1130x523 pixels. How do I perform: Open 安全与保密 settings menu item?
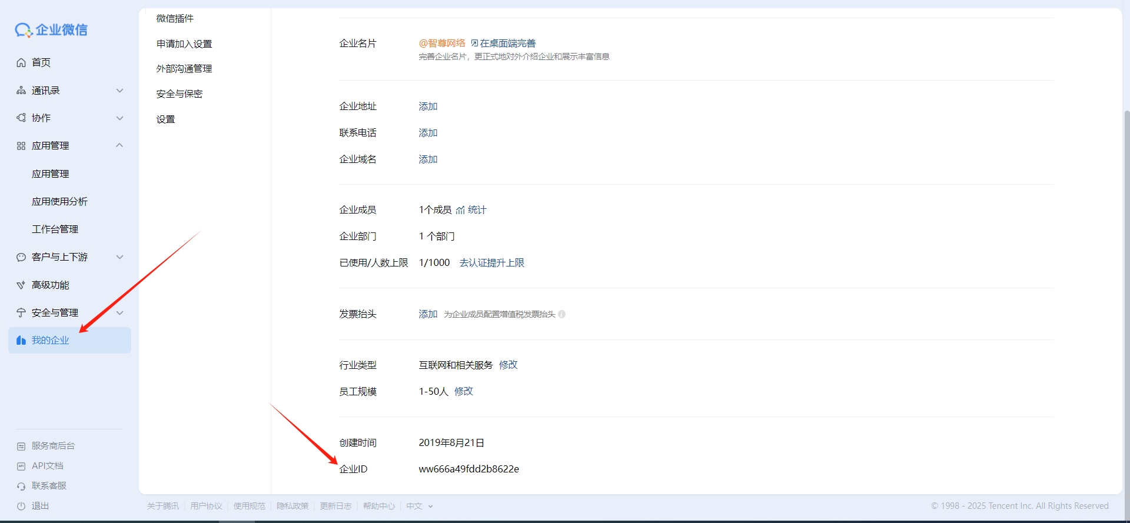click(180, 94)
